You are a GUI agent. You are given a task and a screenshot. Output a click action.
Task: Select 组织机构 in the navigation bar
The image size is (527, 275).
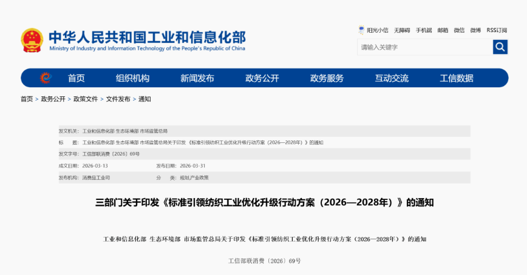132,78
